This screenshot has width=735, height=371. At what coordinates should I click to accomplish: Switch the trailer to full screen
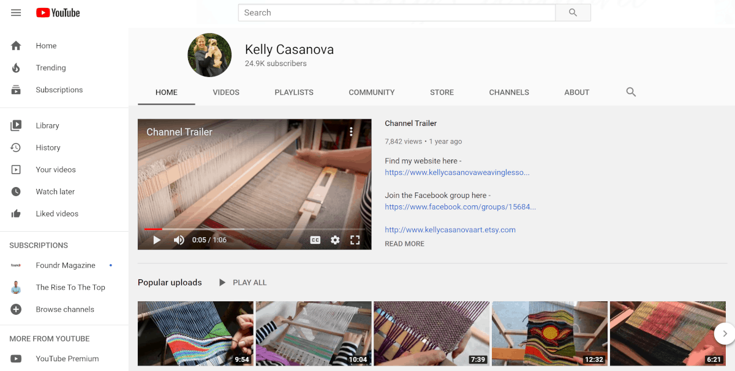click(355, 240)
